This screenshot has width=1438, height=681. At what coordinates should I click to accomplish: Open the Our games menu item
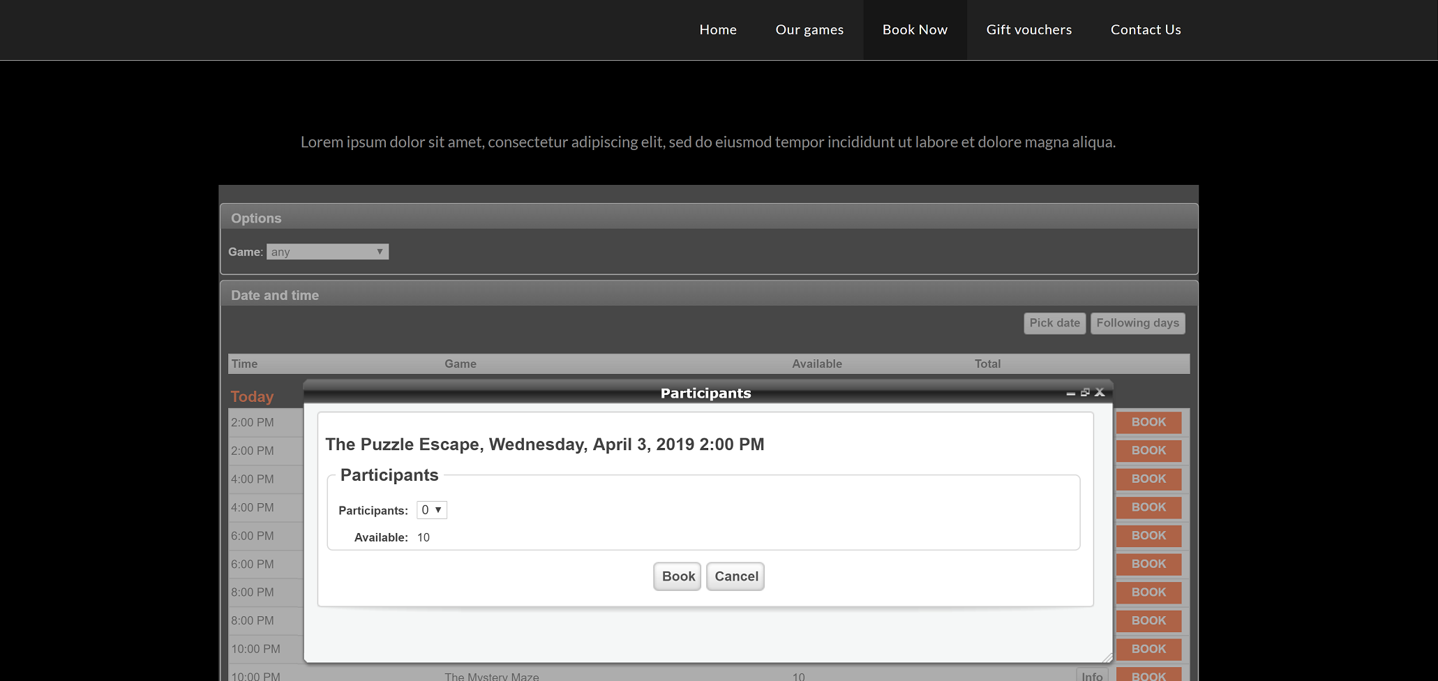click(809, 30)
